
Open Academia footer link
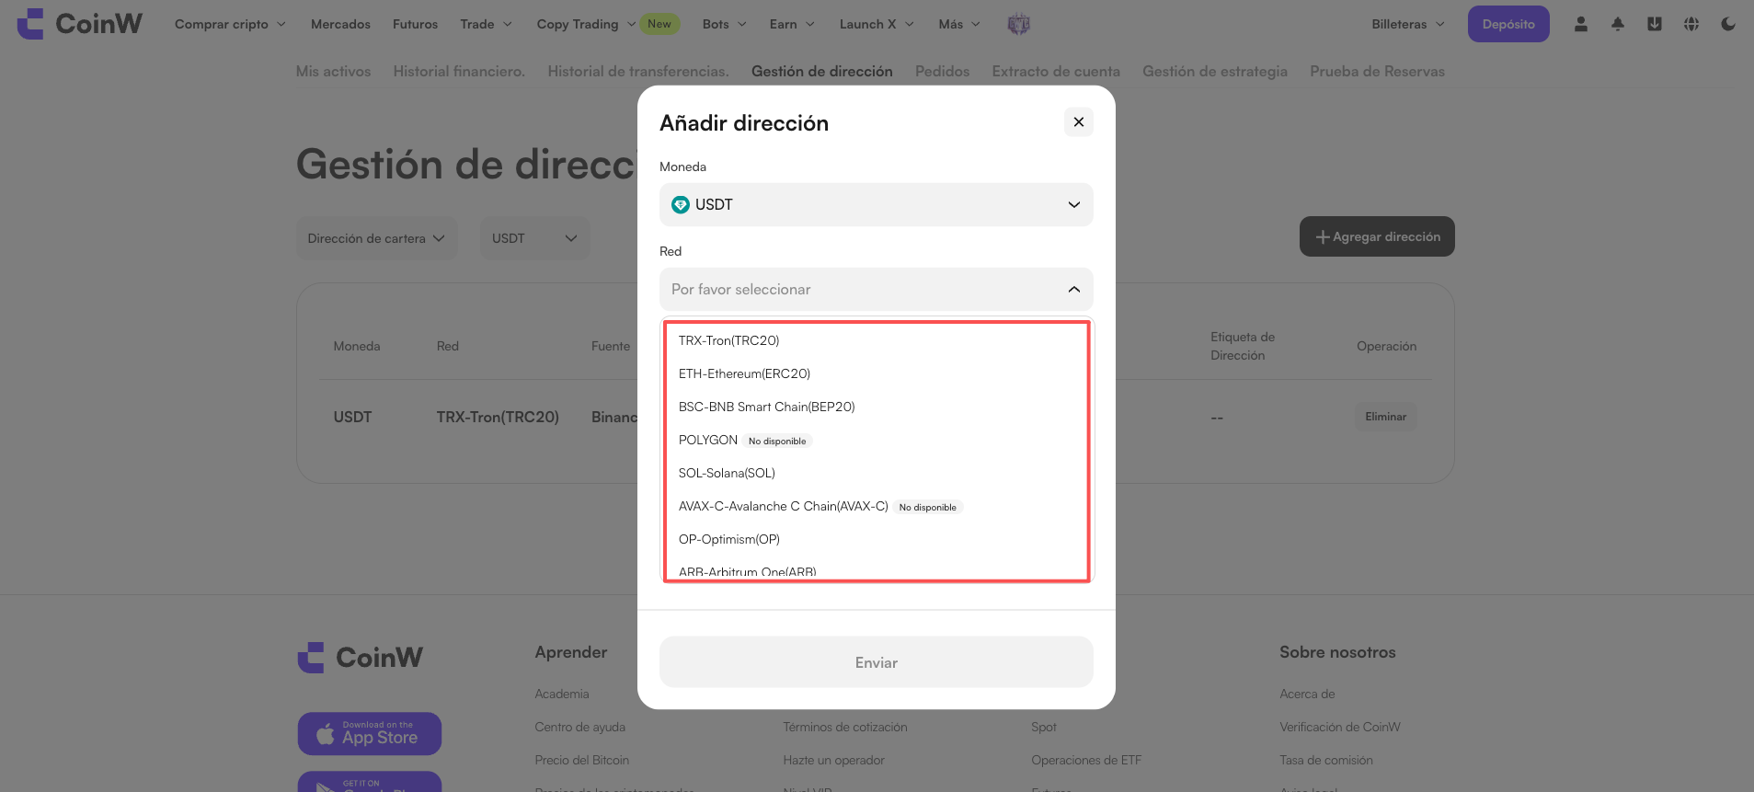coord(562,694)
